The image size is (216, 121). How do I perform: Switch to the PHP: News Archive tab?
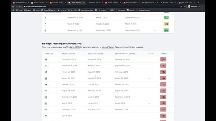point(187,3)
